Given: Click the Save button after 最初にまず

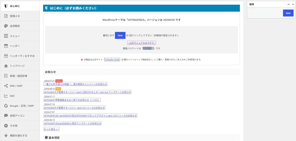Looking at the screenshot, I should click(x=120, y=35).
